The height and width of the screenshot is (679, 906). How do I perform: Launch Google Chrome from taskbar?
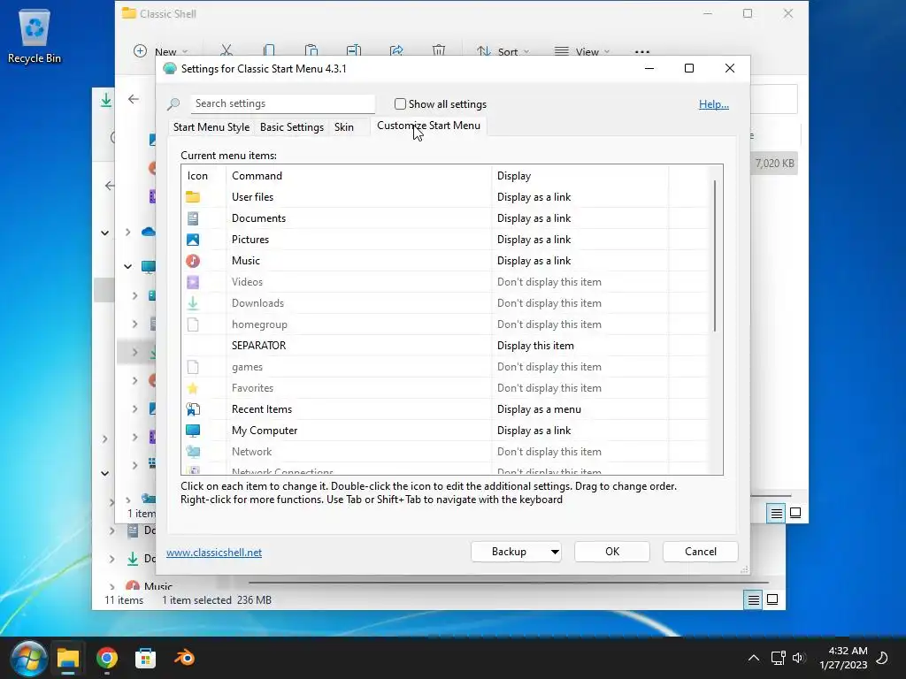[x=107, y=658]
